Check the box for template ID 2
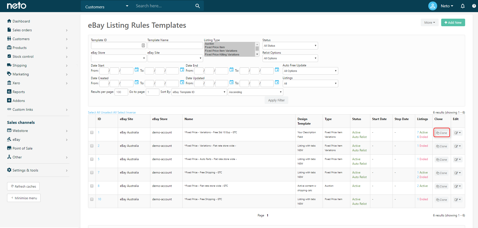Screen dimensions: 478x228 (x=92, y=146)
